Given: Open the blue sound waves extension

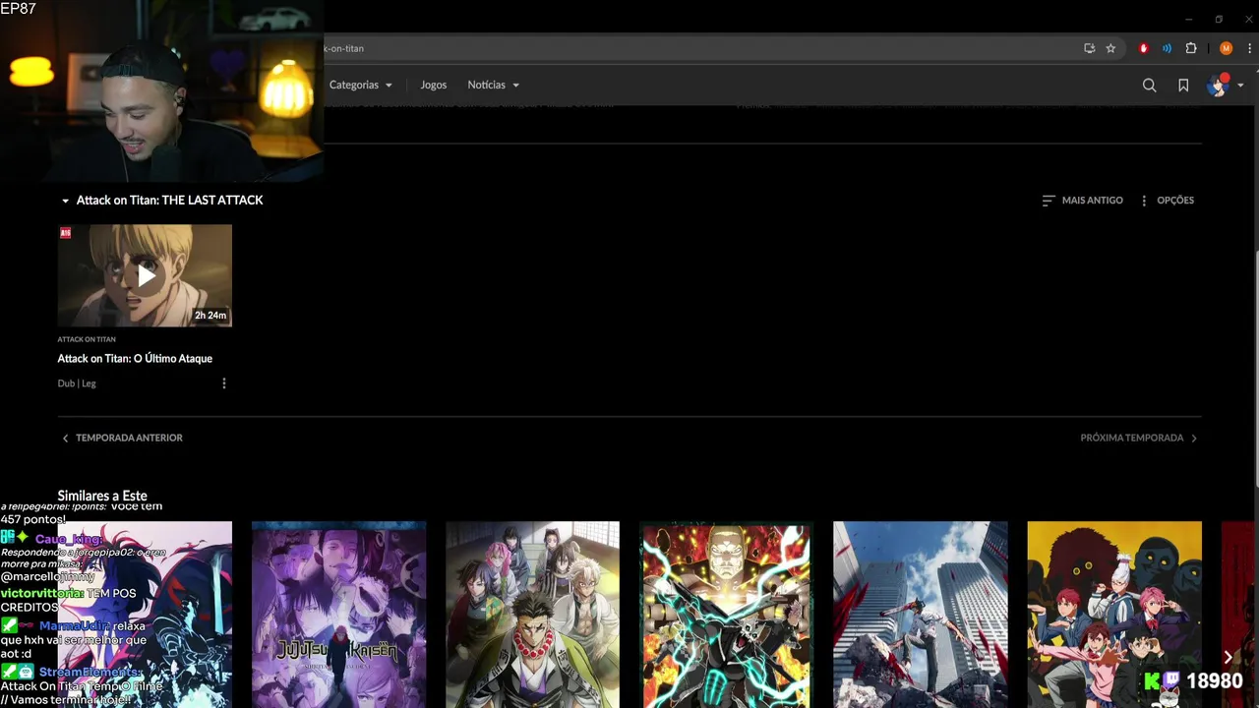Looking at the screenshot, I should pyautogui.click(x=1167, y=48).
